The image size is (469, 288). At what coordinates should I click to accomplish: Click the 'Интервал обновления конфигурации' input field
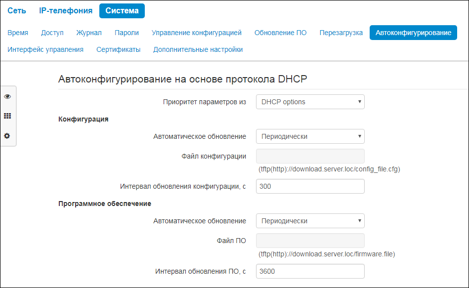[310, 186]
